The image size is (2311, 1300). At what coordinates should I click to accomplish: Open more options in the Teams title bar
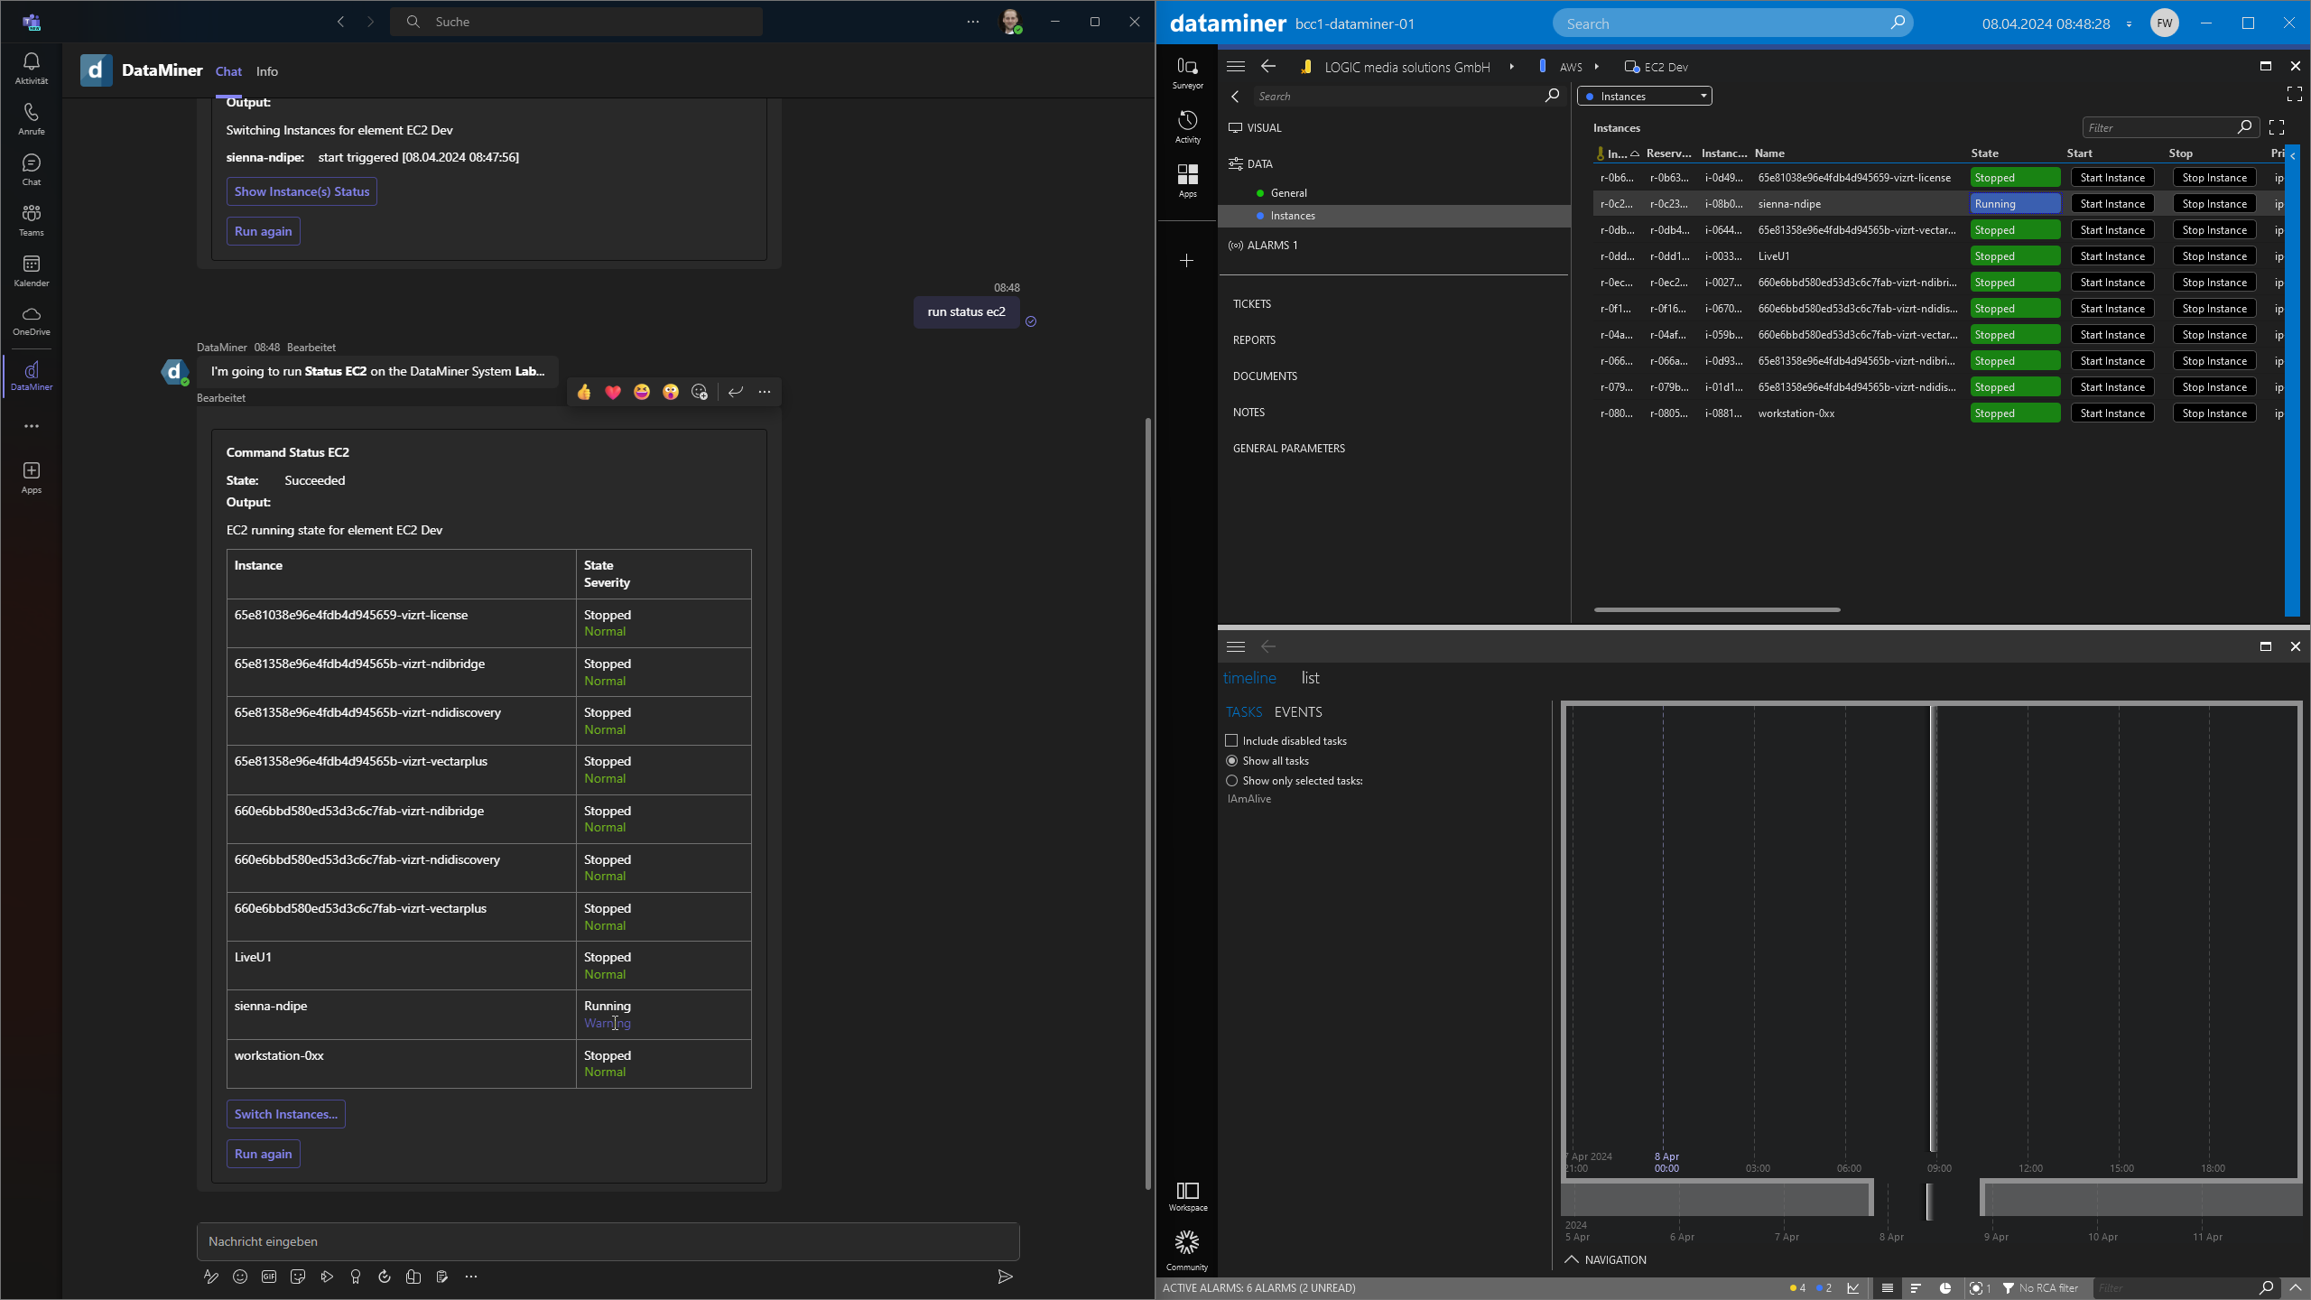coord(972,22)
